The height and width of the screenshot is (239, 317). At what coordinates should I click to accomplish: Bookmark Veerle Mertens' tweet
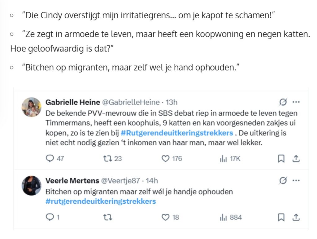[x=281, y=217]
